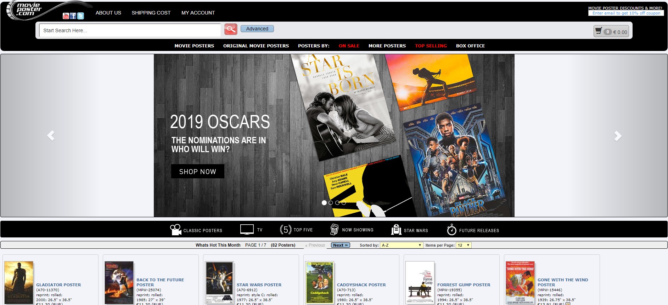The height and width of the screenshot is (305, 668).
Task: Open the Forrest Gump Poster title link
Action: click(x=464, y=285)
